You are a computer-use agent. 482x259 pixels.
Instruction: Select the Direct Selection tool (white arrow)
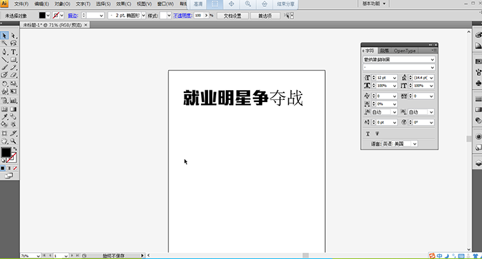click(x=14, y=36)
